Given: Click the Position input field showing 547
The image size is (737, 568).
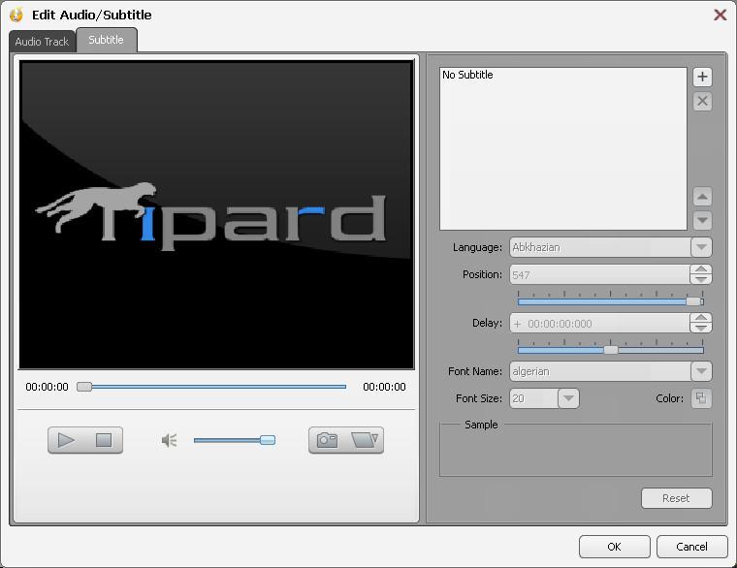Looking at the screenshot, I should coord(599,275).
